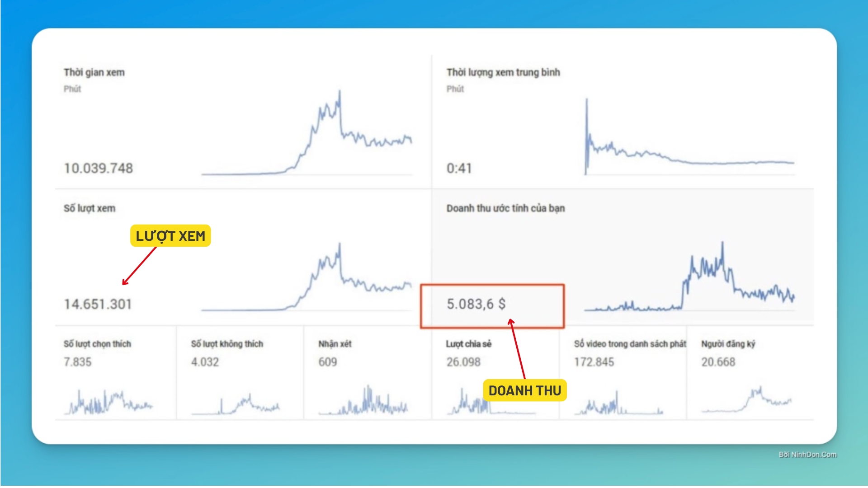Click the 0:41 average duration value
Image resolution: width=868 pixels, height=488 pixels.
(x=459, y=168)
